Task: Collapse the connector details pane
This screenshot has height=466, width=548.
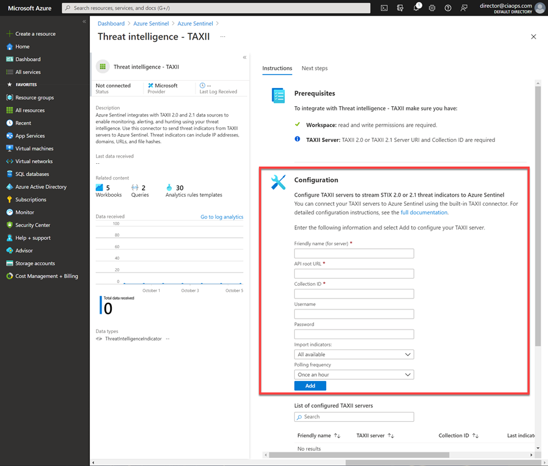Action: [x=244, y=58]
